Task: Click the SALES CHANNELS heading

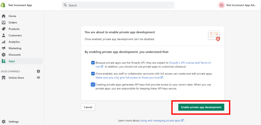Action: coord(10,71)
